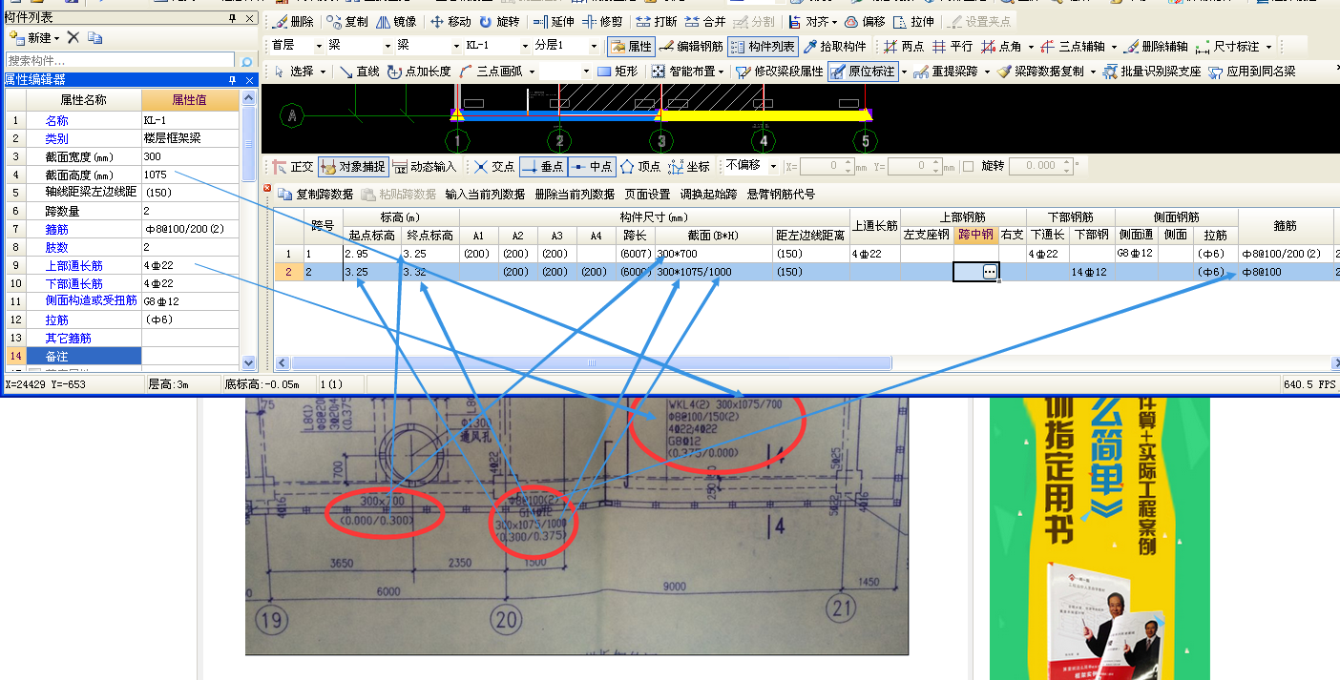Open 页面设置 (page setup)
This screenshot has height=680, width=1340.
[648, 194]
